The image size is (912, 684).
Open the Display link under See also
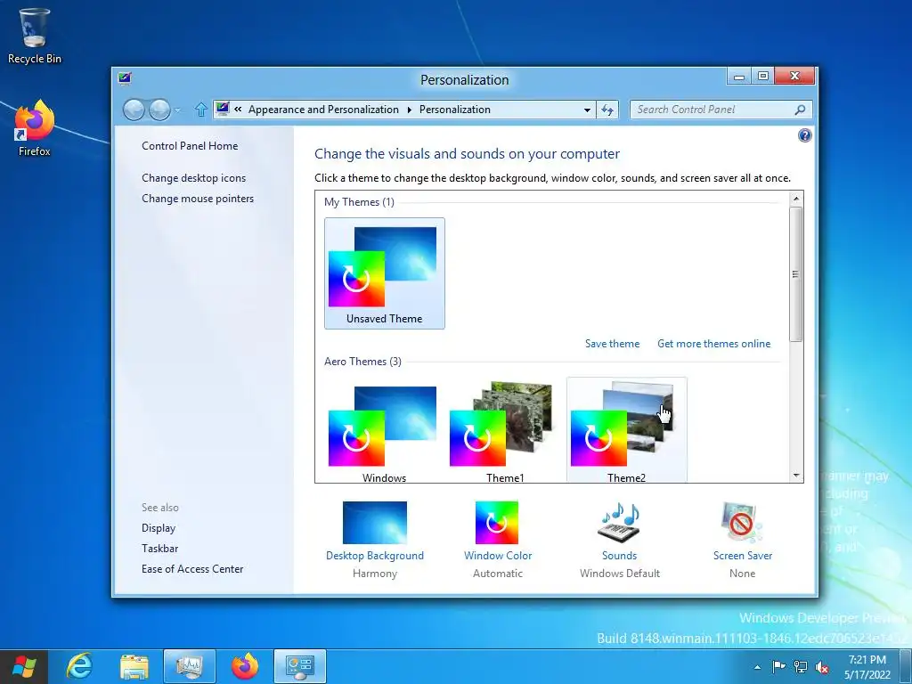(159, 528)
